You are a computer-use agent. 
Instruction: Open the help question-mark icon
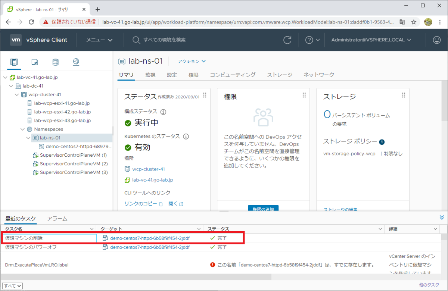click(309, 40)
